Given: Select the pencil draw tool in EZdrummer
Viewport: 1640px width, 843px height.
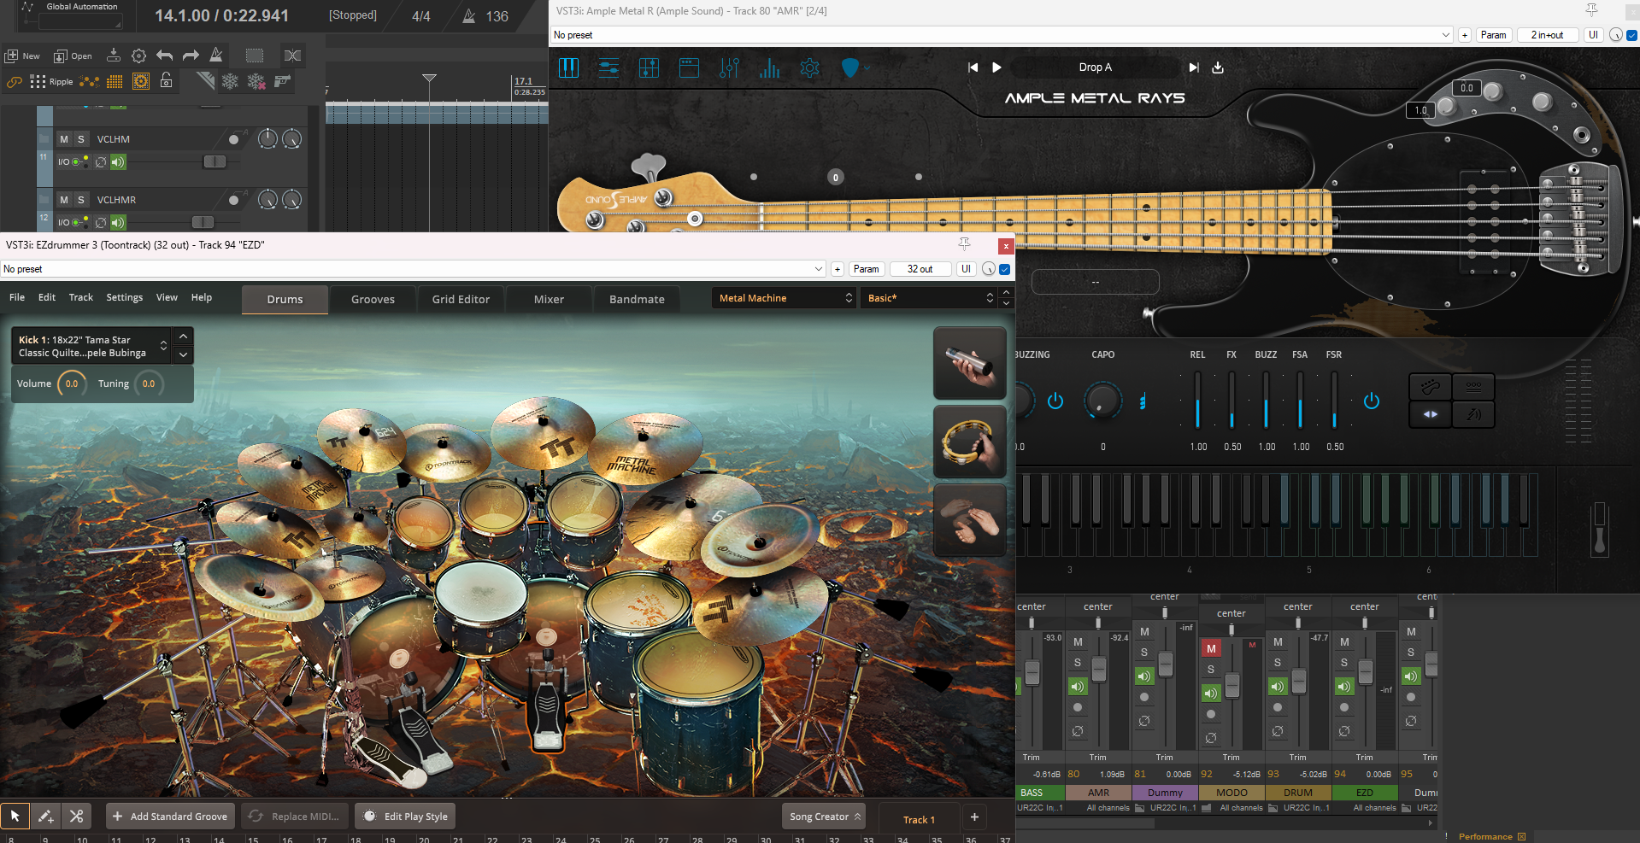Looking at the screenshot, I should coord(46,817).
